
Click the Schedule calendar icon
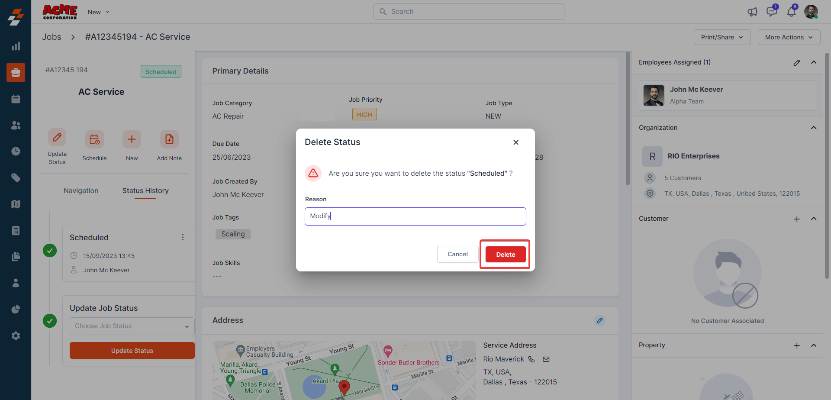[94, 139]
